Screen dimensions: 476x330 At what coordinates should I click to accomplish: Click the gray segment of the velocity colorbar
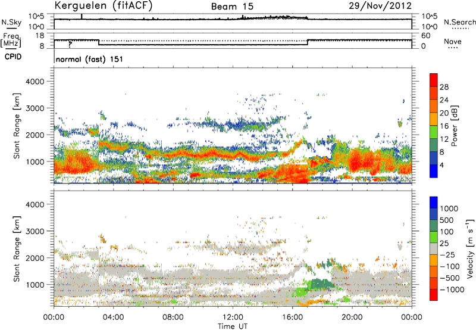434,248
